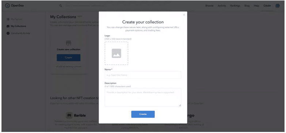Click the Create your collection heading
Screen dimensions: 286x133
(x=143, y=22)
